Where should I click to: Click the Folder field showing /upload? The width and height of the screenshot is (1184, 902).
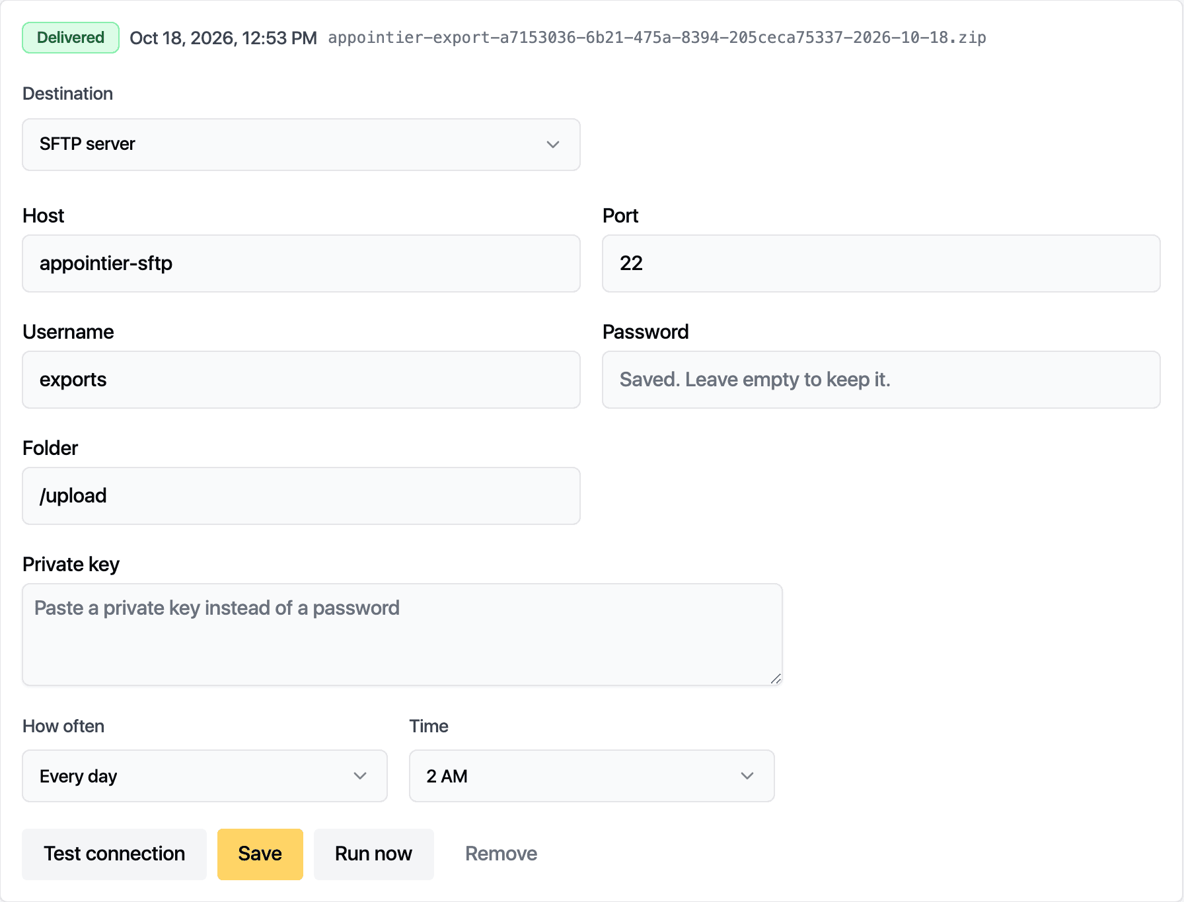point(301,496)
